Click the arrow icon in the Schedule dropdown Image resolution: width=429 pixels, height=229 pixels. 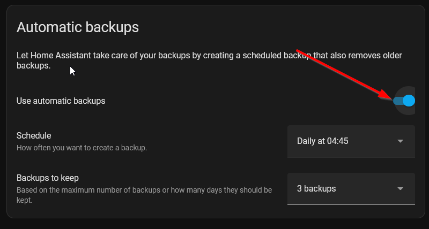pyautogui.click(x=400, y=141)
